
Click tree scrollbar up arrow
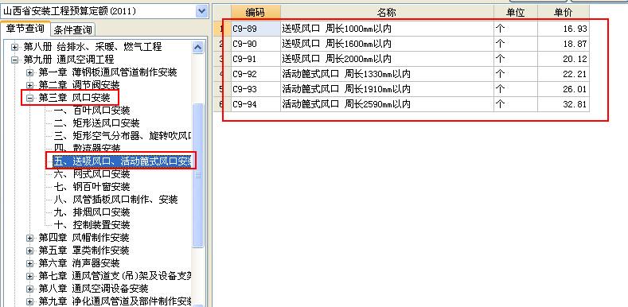tap(198, 47)
